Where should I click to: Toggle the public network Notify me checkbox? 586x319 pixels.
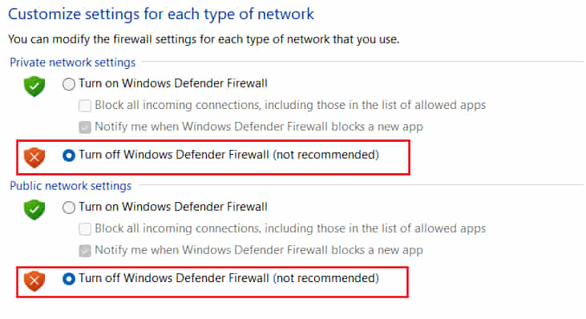click(85, 251)
